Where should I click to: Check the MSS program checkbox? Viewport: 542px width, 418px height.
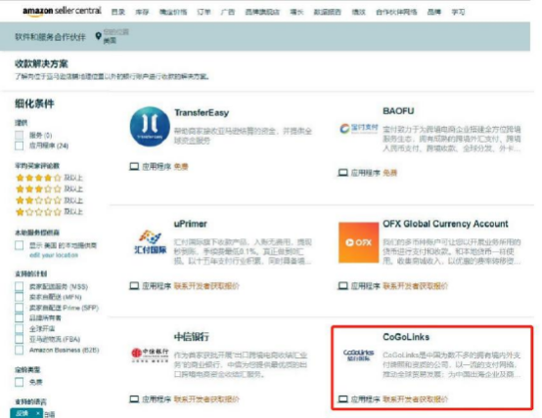20,286
